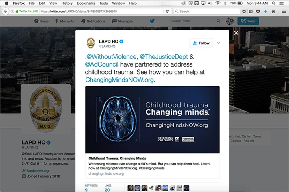This screenshot has height=192, width=289.
Task: Save page to Pocket icon
Action: (x=258, y=12)
